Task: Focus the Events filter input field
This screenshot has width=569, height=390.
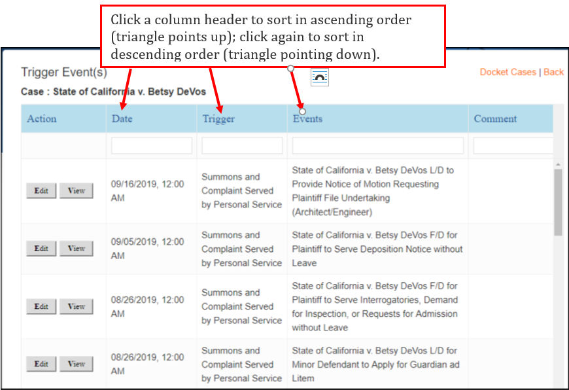Action: (378, 146)
